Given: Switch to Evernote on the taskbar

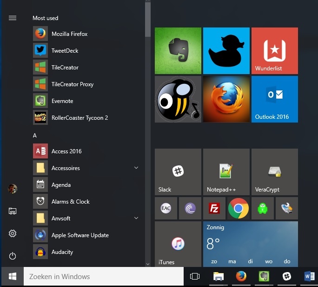Looking at the screenshot, I should click(x=264, y=276).
